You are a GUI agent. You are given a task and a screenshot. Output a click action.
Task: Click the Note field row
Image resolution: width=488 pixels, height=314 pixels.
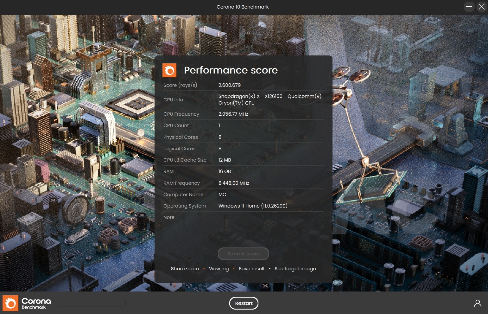244,217
